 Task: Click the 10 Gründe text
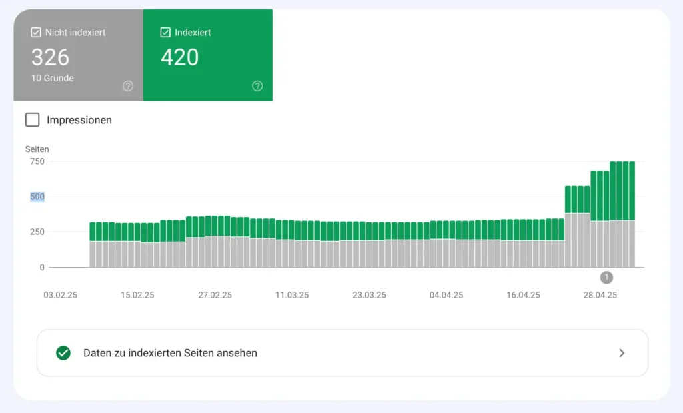pyautogui.click(x=52, y=78)
